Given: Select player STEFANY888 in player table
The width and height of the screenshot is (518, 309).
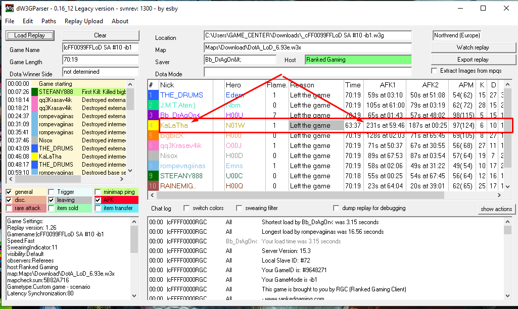Looking at the screenshot, I should [x=181, y=176].
